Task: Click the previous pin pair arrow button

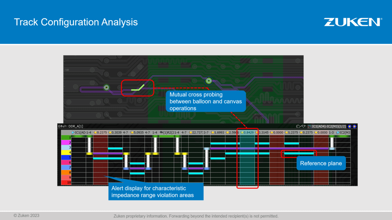Action: pyautogui.click(x=349, y=126)
